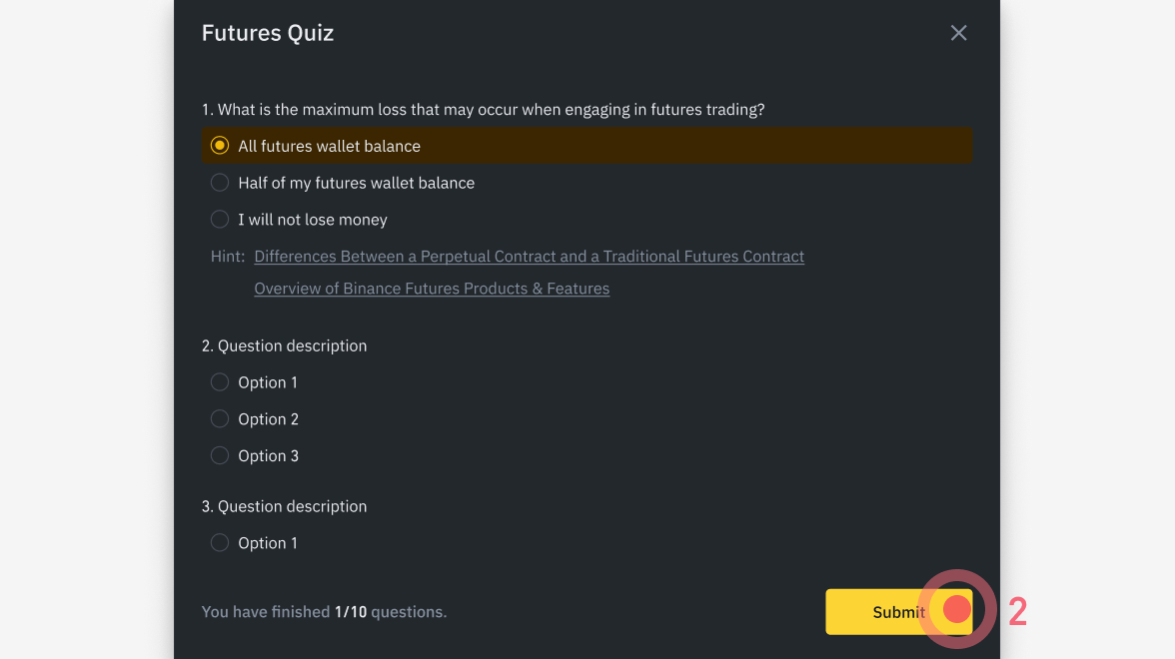Image resolution: width=1175 pixels, height=659 pixels.
Task: Click the question 2 description heading
Action: point(284,346)
